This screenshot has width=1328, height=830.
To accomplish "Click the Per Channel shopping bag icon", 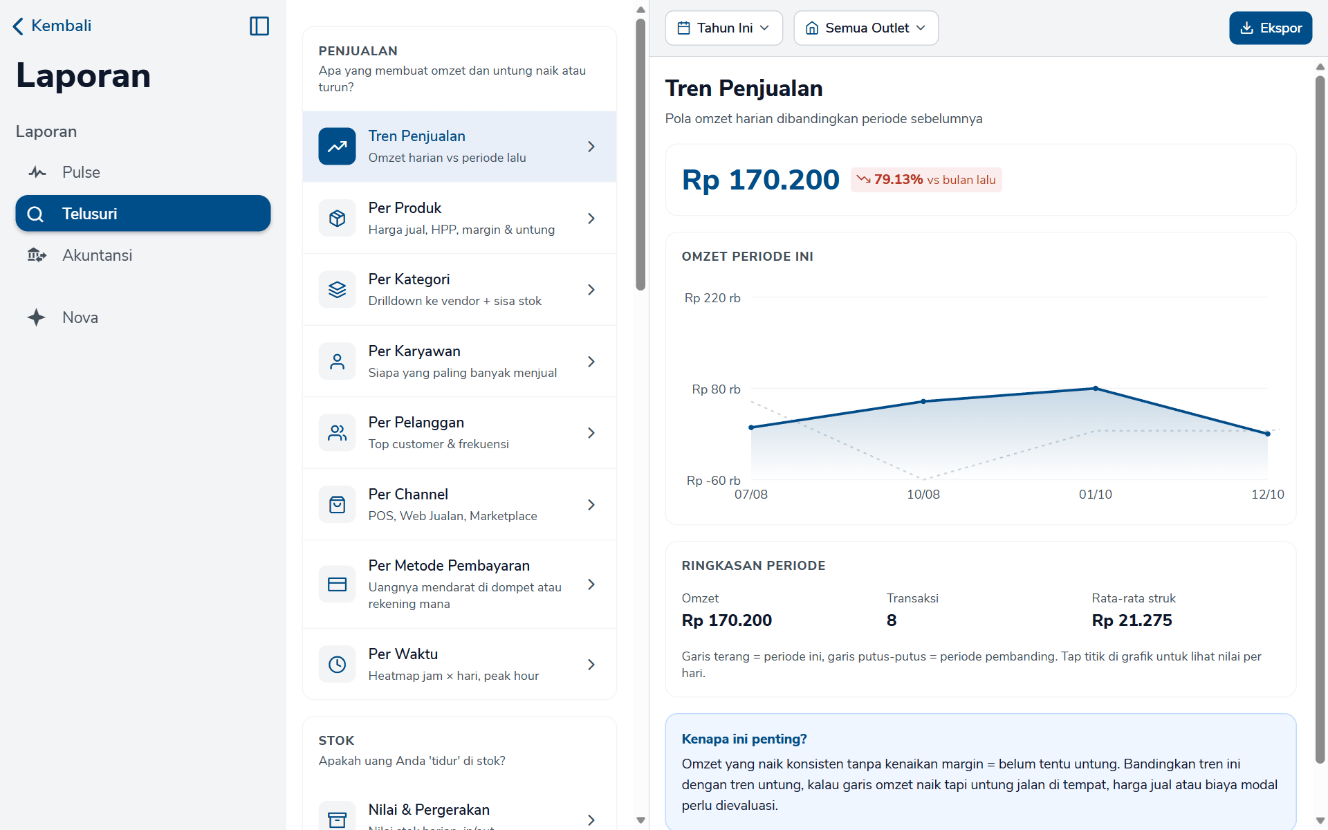I will (x=337, y=505).
